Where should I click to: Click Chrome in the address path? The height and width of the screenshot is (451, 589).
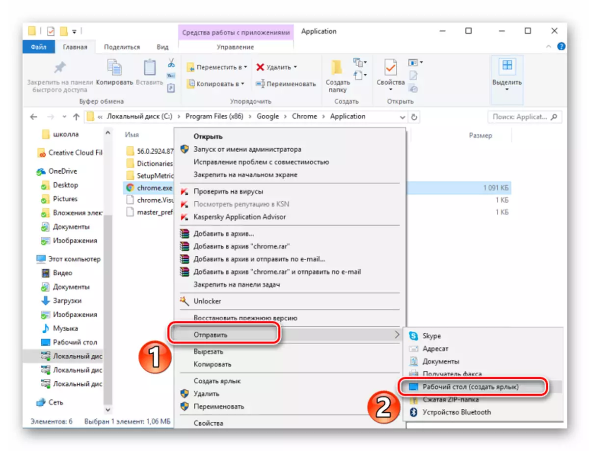click(304, 116)
